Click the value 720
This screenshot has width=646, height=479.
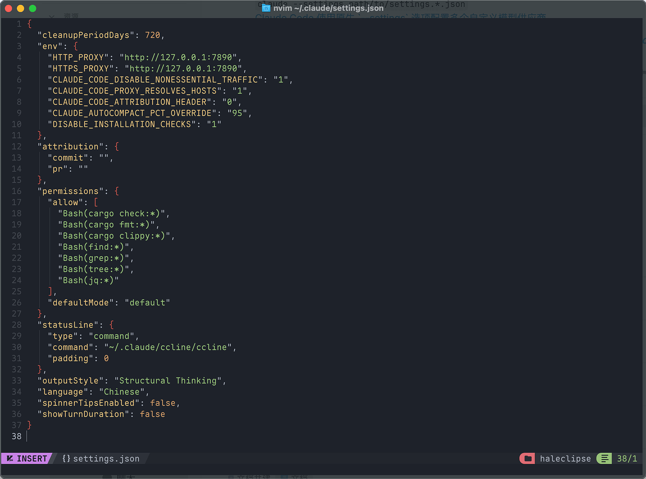click(x=153, y=35)
